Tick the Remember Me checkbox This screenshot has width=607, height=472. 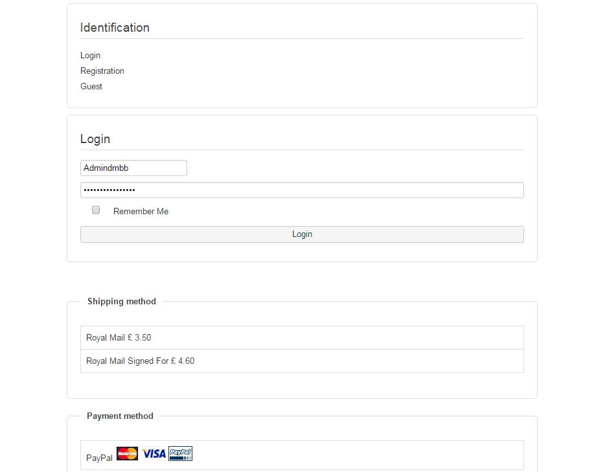point(96,210)
